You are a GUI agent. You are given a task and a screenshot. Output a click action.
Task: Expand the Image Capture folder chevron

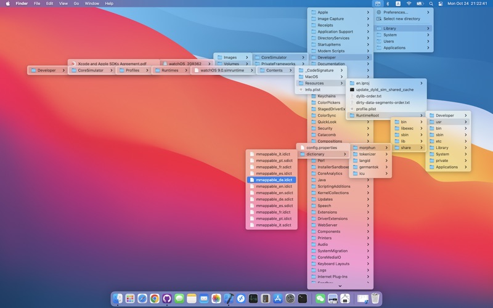click(x=368, y=19)
